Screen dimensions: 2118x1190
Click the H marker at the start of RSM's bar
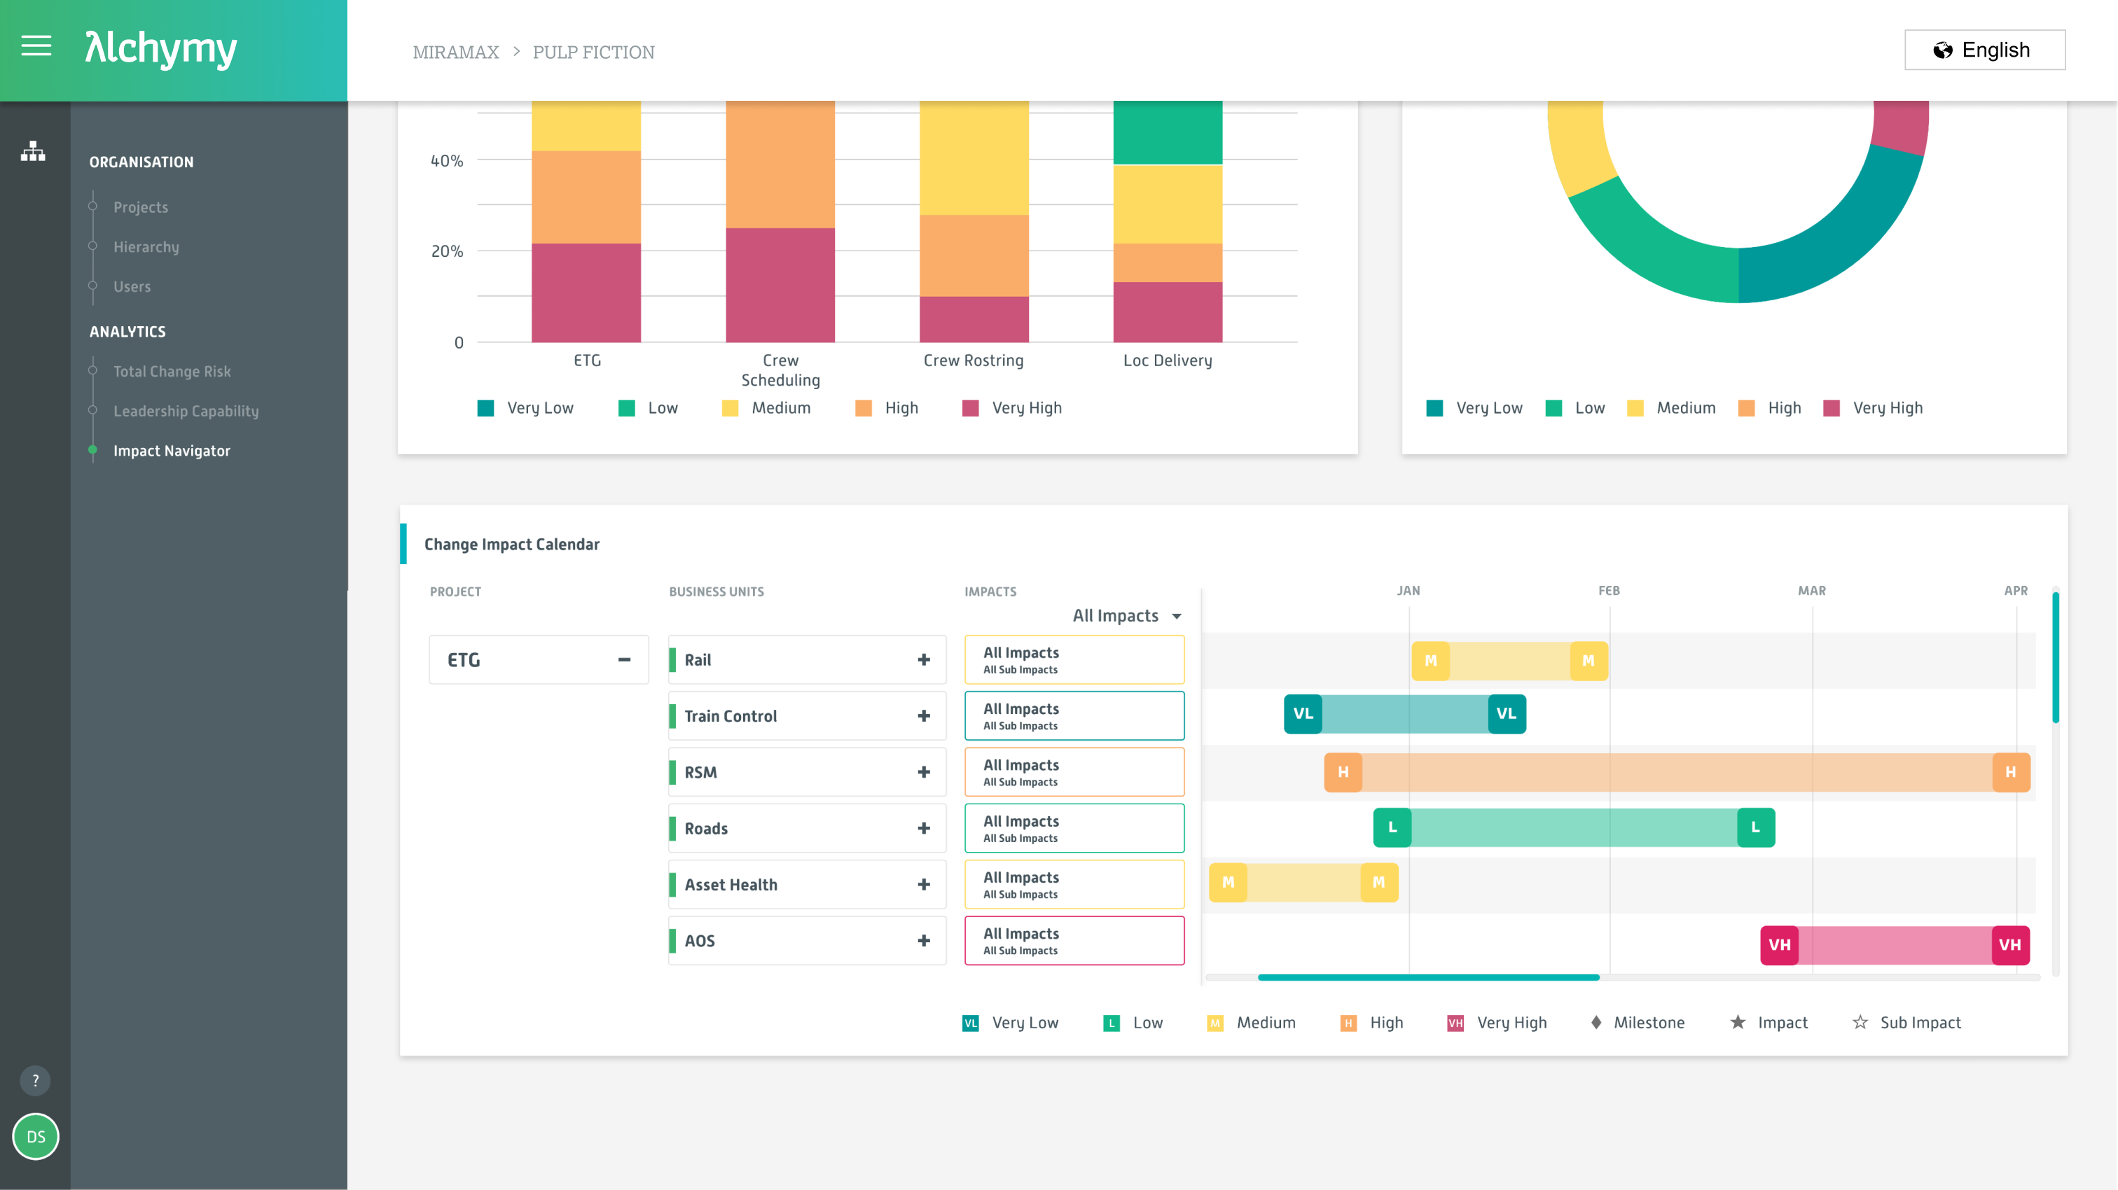pyautogui.click(x=1343, y=771)
